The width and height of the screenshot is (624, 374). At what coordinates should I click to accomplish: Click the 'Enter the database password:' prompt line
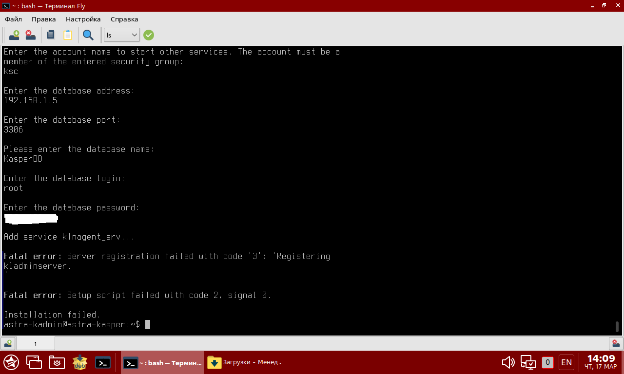pos(72,207)
